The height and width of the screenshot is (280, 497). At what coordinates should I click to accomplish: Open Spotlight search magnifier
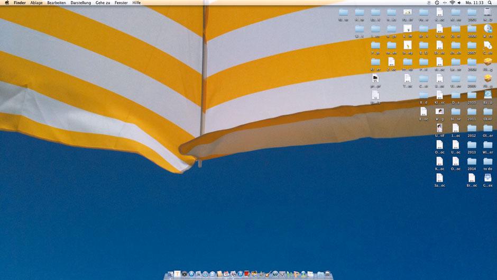pyautogui.click(x=490, y=3)
